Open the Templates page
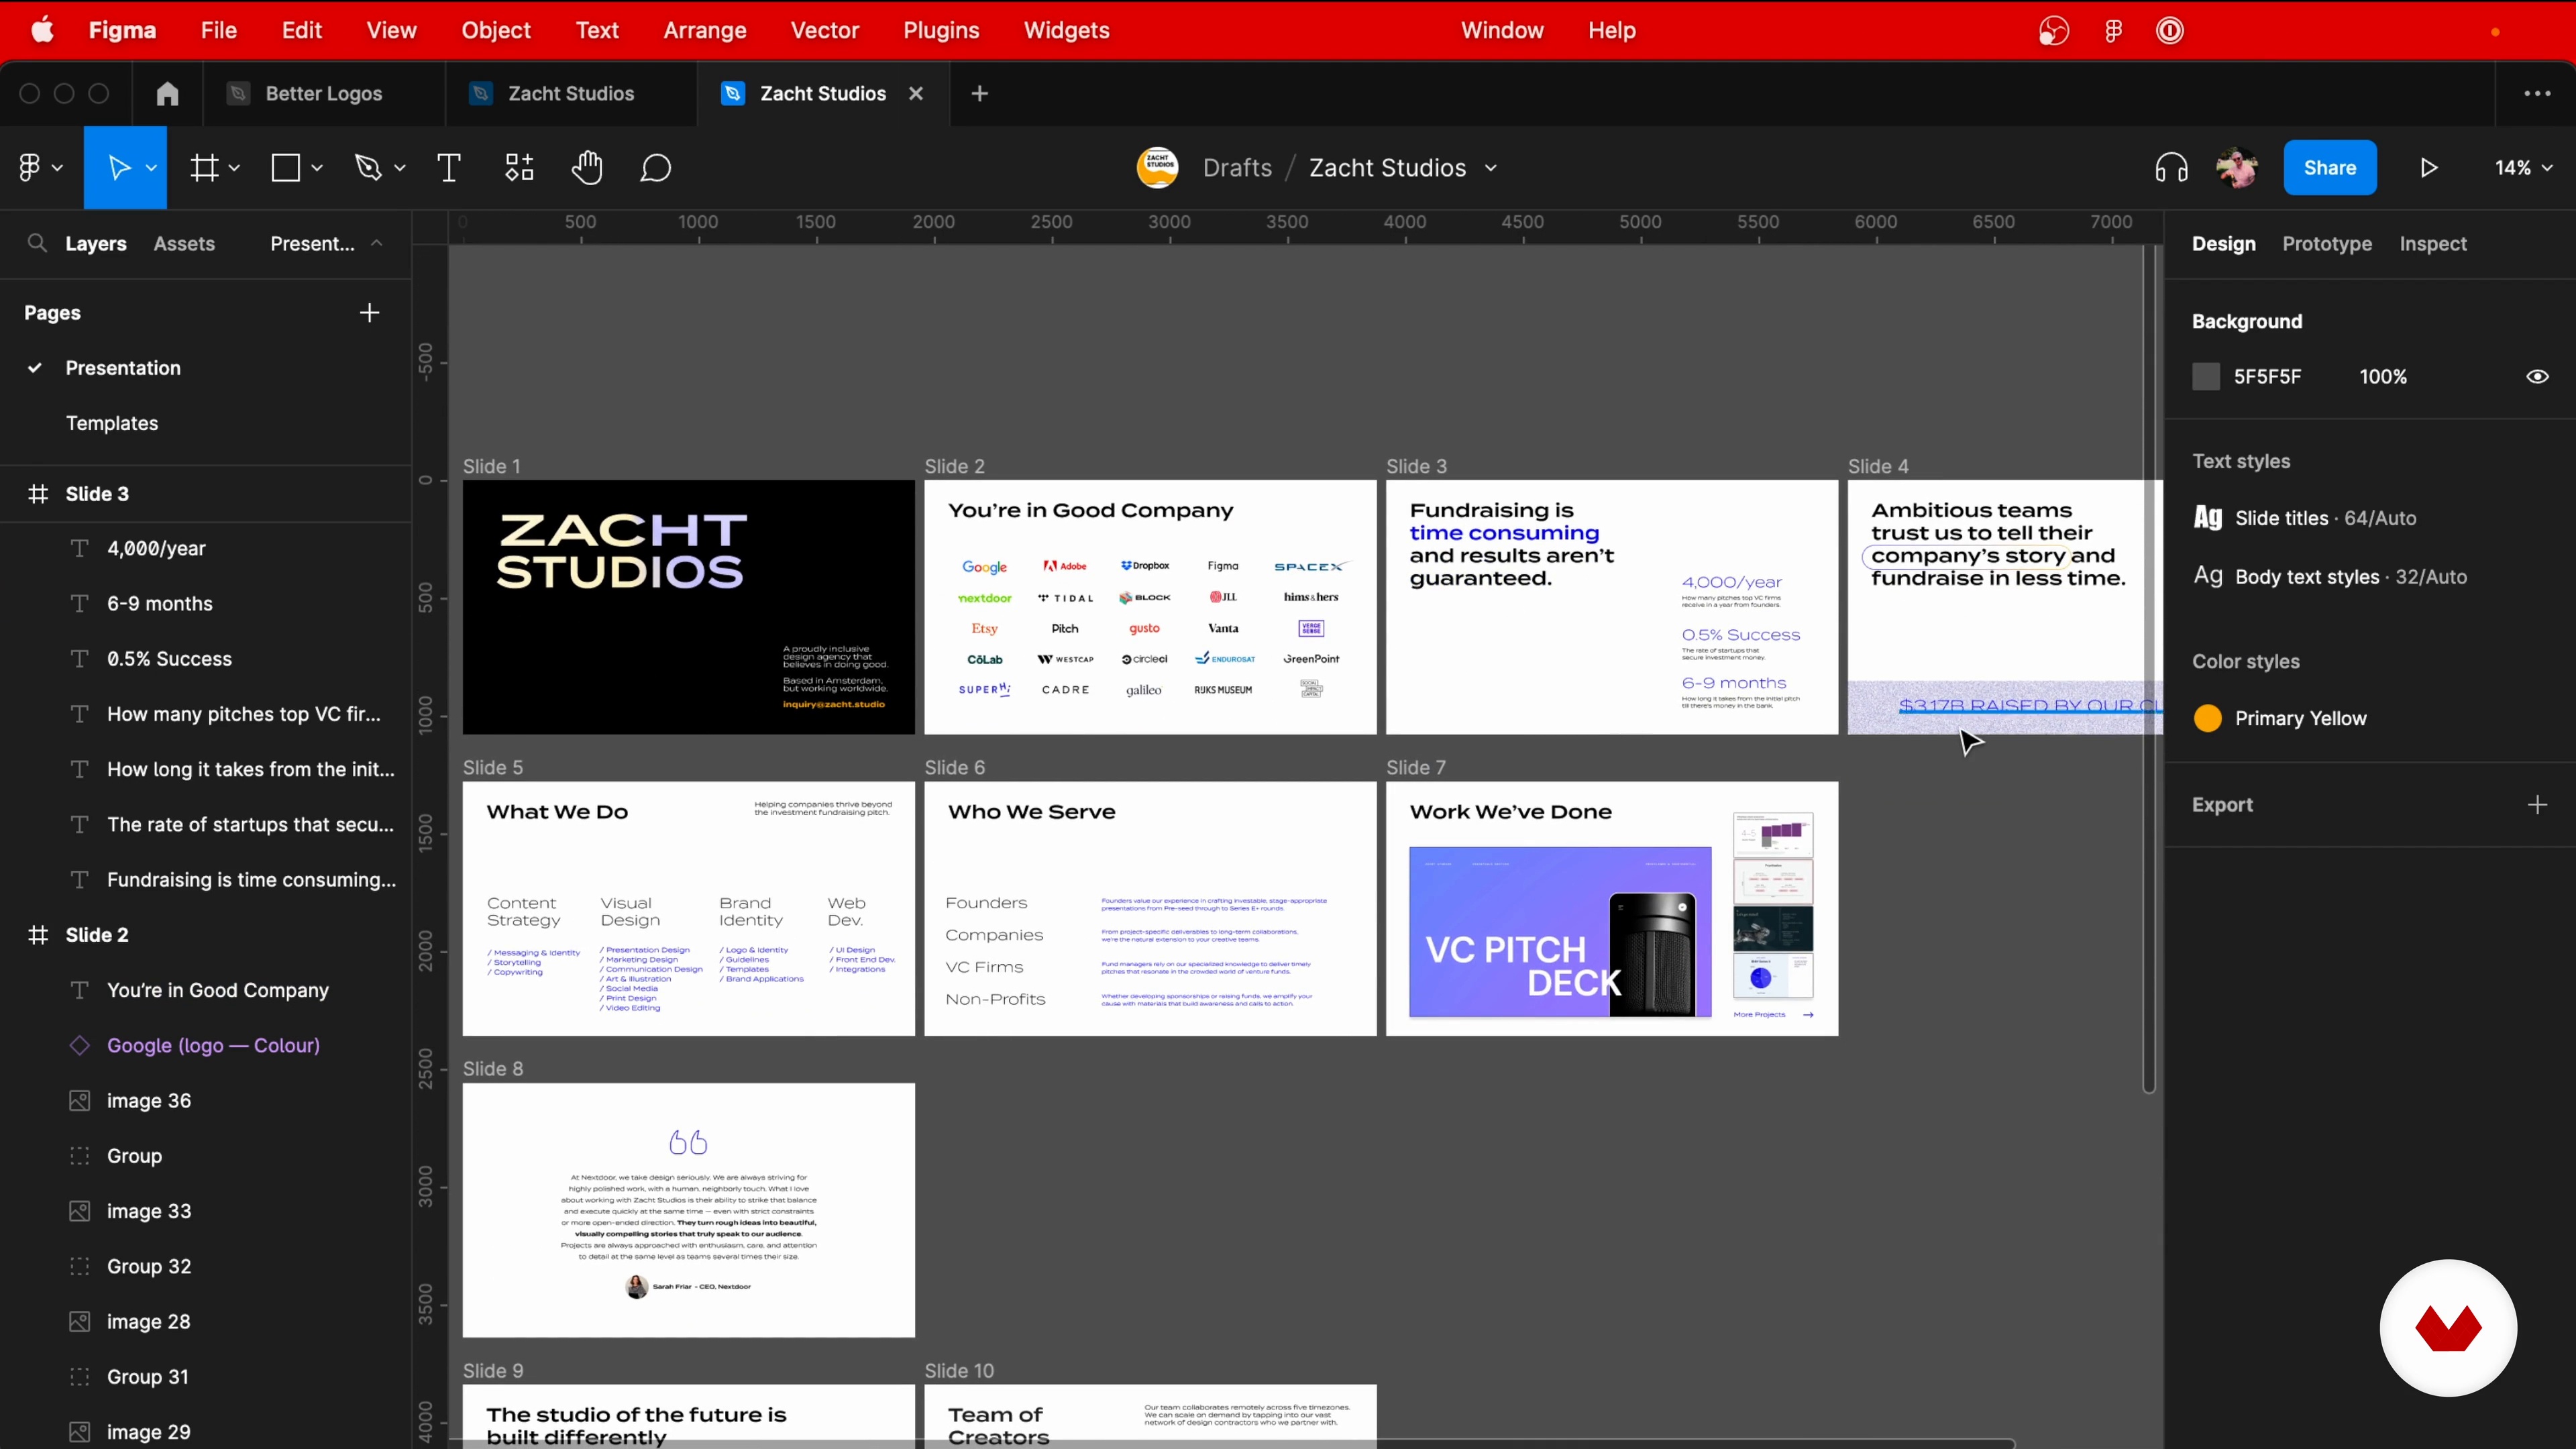Screen dimensions: 2576x1449 [112, 423]
